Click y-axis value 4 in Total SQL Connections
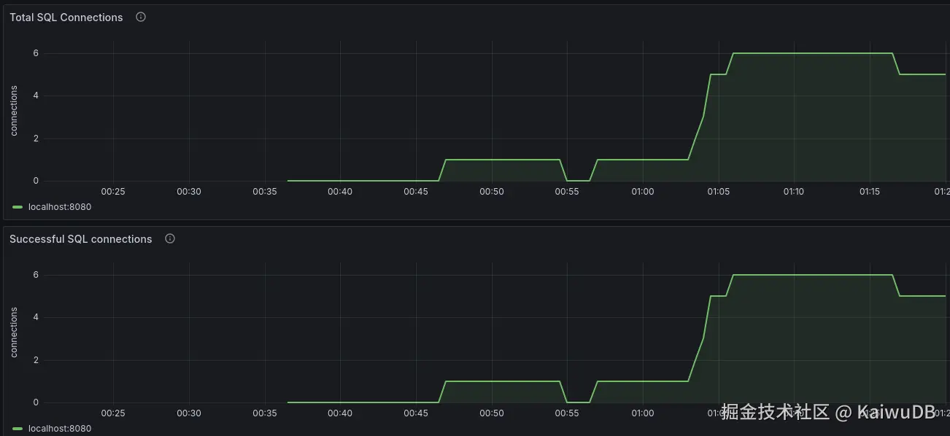Screen dimensions: 950x436 pyautogui.click(x=36, y=96)
